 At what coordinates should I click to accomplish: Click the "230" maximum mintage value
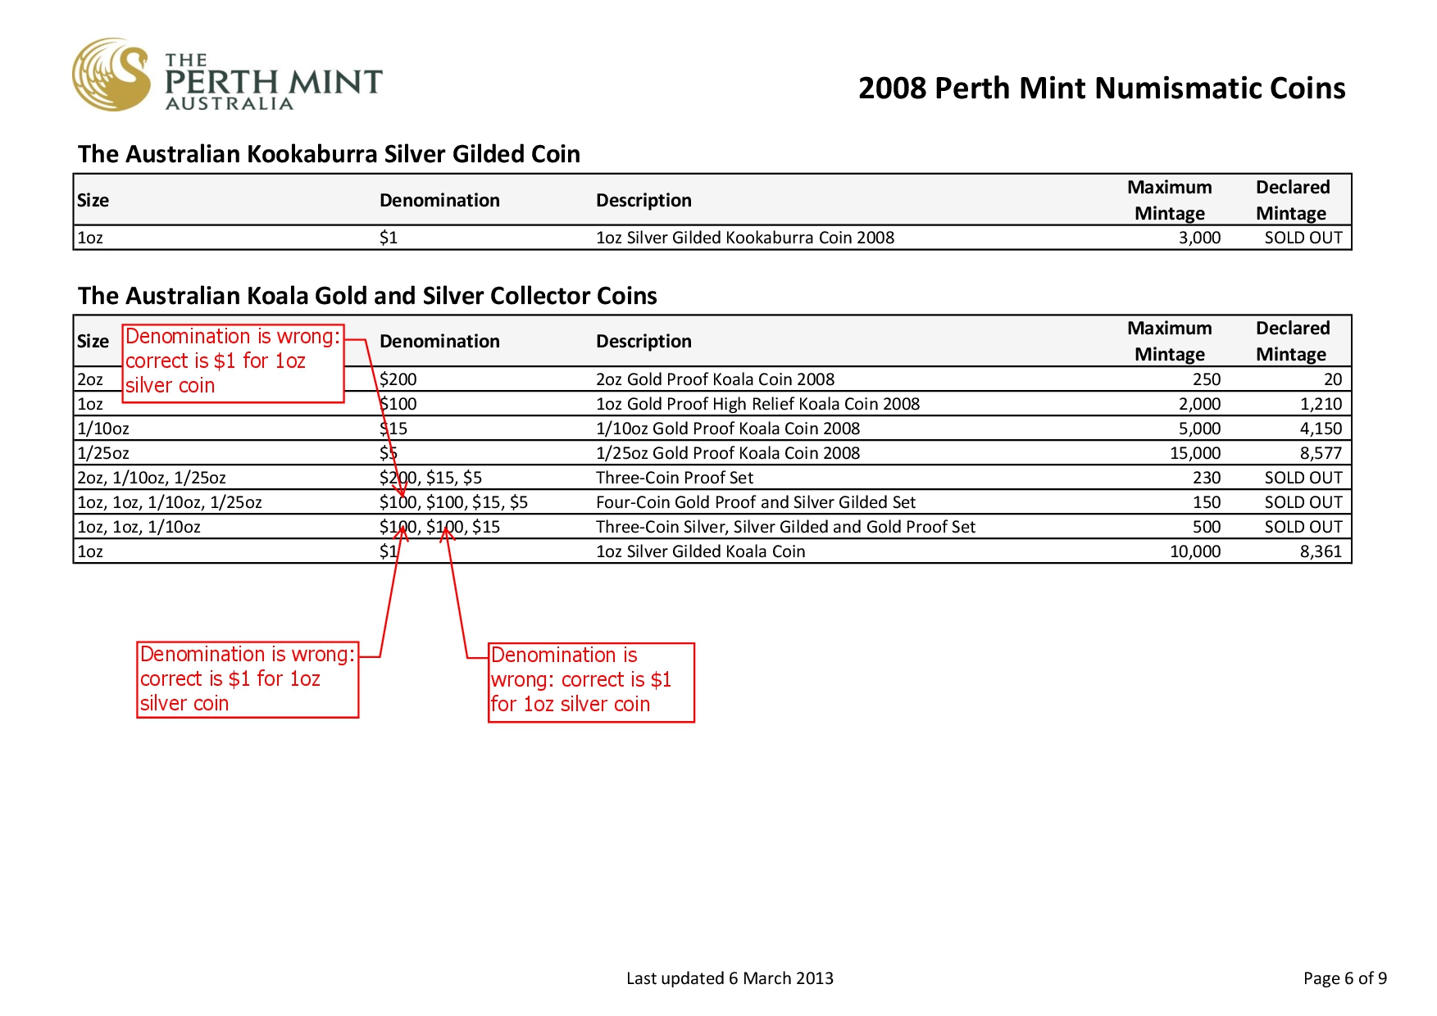pyautogui.click(x=1207, y=478)
